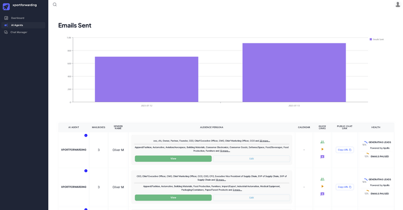This screenshot has height=210, width=403.
Task: Click the AI AGENT column header
Action: point(74,127)
